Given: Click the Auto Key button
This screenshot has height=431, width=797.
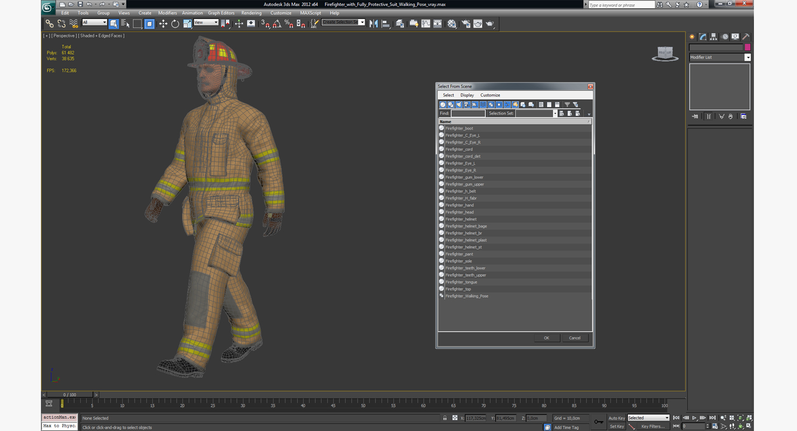Looking at the screenshot, I should click(x=617, y=418).
